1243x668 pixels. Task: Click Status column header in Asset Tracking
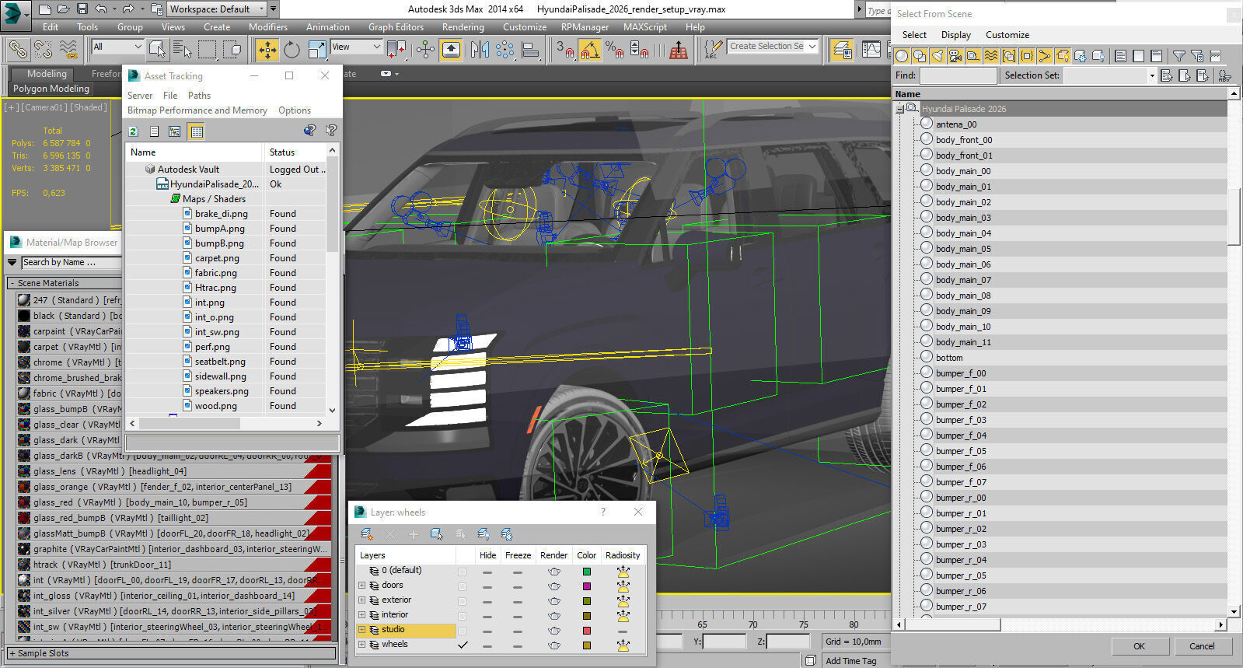tap(281, 152)
